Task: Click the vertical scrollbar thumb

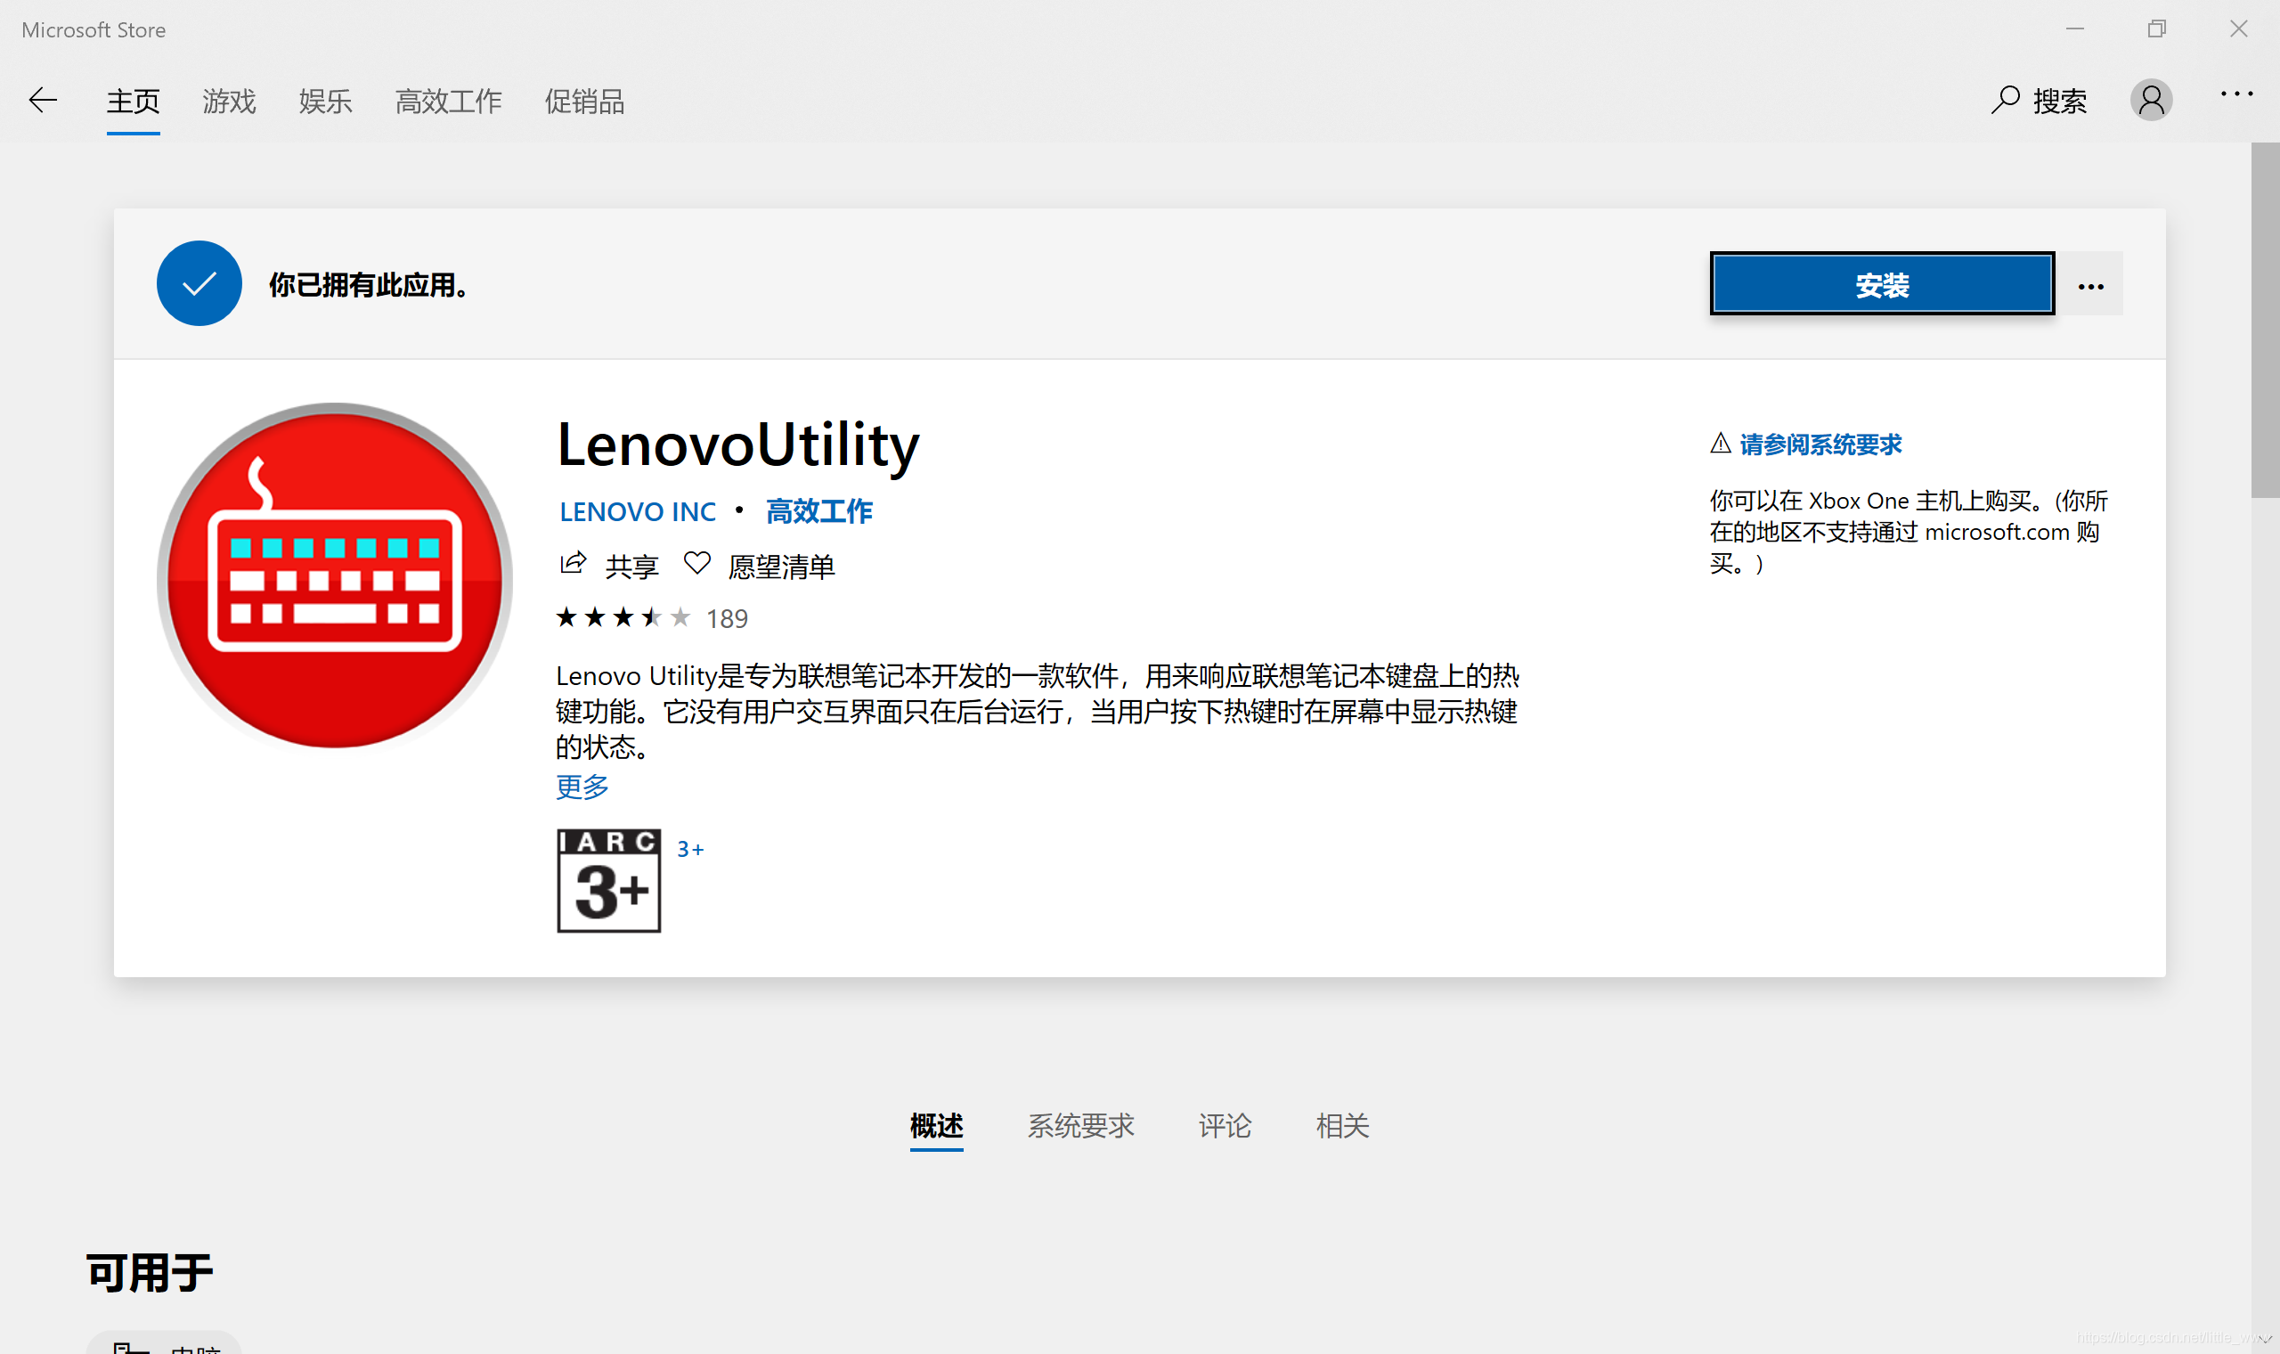Action: (2266, 319)
